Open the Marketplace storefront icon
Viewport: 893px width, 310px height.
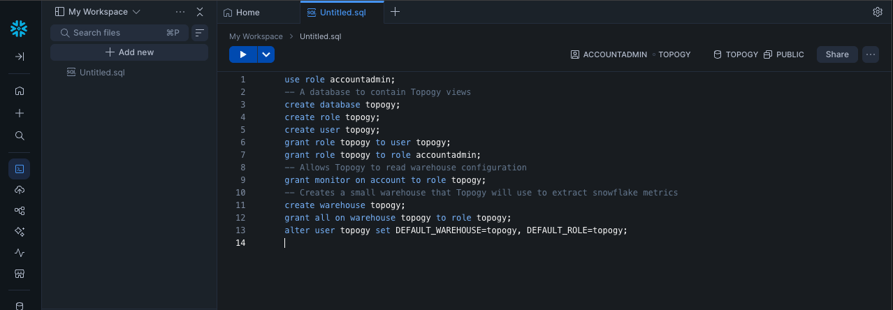[20, 274]
